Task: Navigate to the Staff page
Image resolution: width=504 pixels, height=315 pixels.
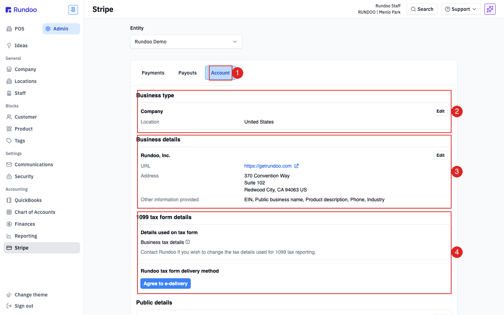Action: tap(42, 93)
